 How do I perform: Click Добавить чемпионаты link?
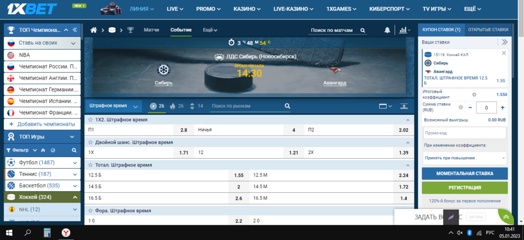[x=42, y=124]
